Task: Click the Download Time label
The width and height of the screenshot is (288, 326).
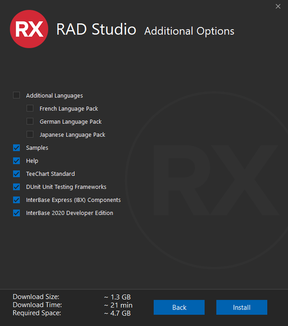Action: 37,305
